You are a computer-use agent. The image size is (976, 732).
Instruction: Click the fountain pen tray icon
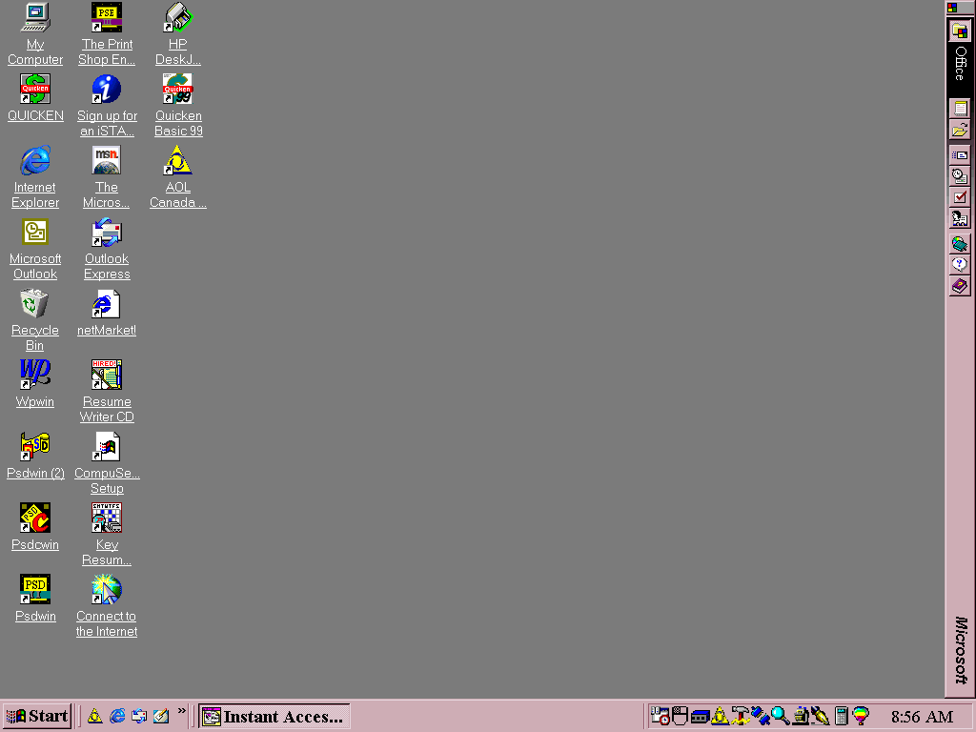tap(821, 716)
